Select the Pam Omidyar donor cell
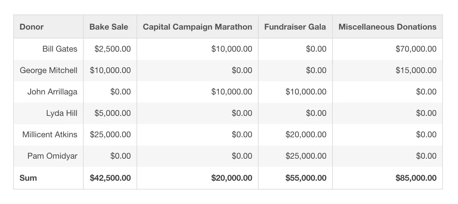The width and height of the screenshot is (458, 204). pos(52,156)
